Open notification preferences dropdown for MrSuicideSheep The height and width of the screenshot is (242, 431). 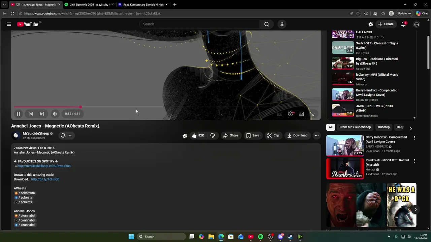click(66, 135)
